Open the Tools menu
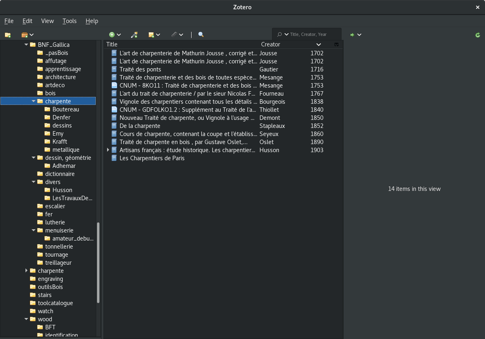485x339 pixels. point(69,21)
